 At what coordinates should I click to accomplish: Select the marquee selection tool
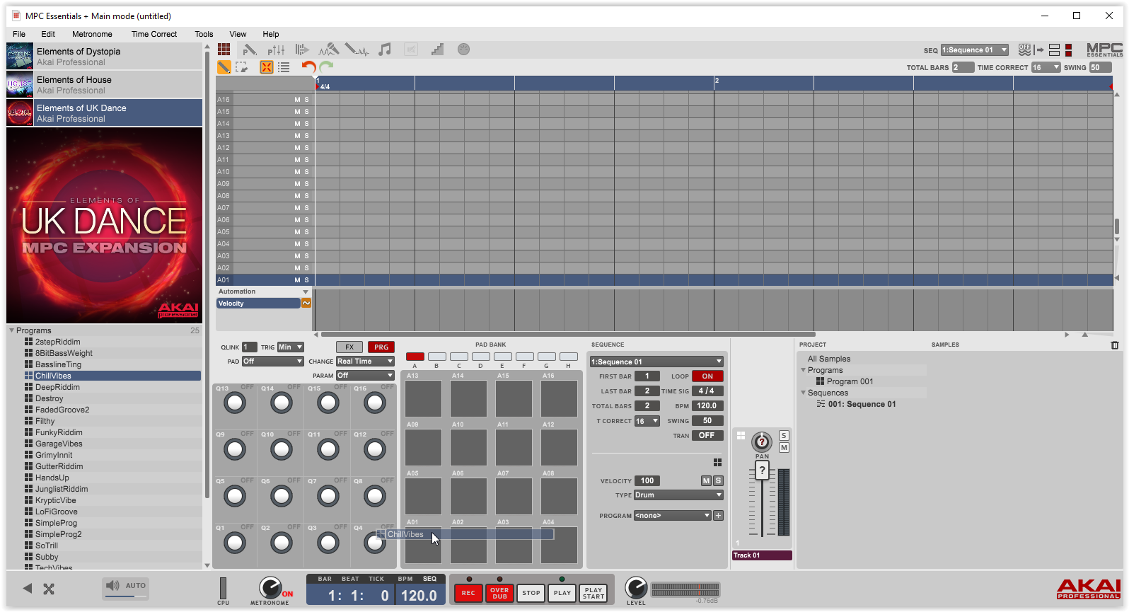tap(241, 67)
